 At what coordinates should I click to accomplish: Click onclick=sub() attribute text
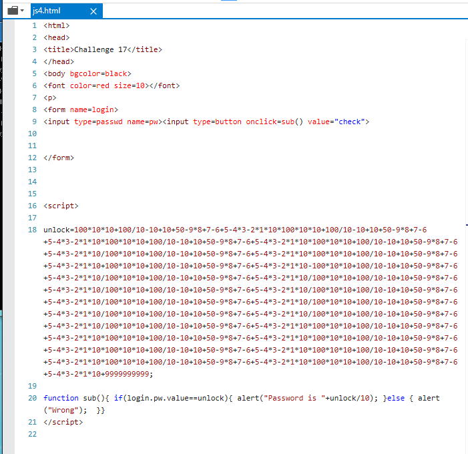tap(274, 122)
